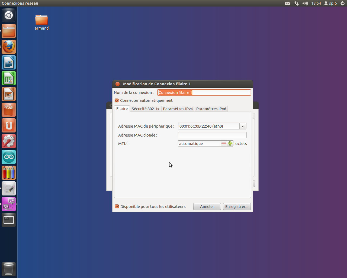This screenshot has width=347, height=278.
Task: Open LibreOffice Calc spreadsheet icon
Action: [x=9, y=78]
